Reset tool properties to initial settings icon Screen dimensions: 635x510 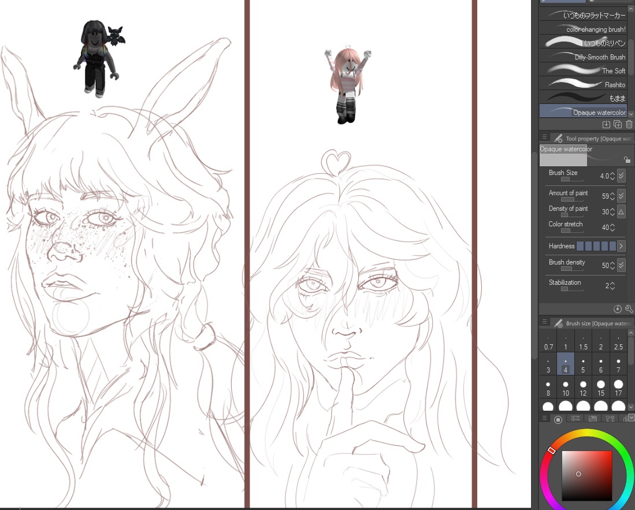(617, 309)
